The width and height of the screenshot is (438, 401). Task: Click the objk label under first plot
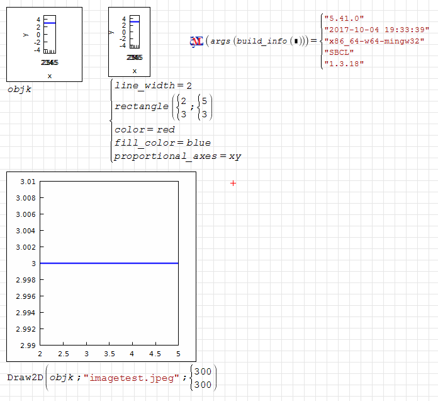click(x=20, y=90)
